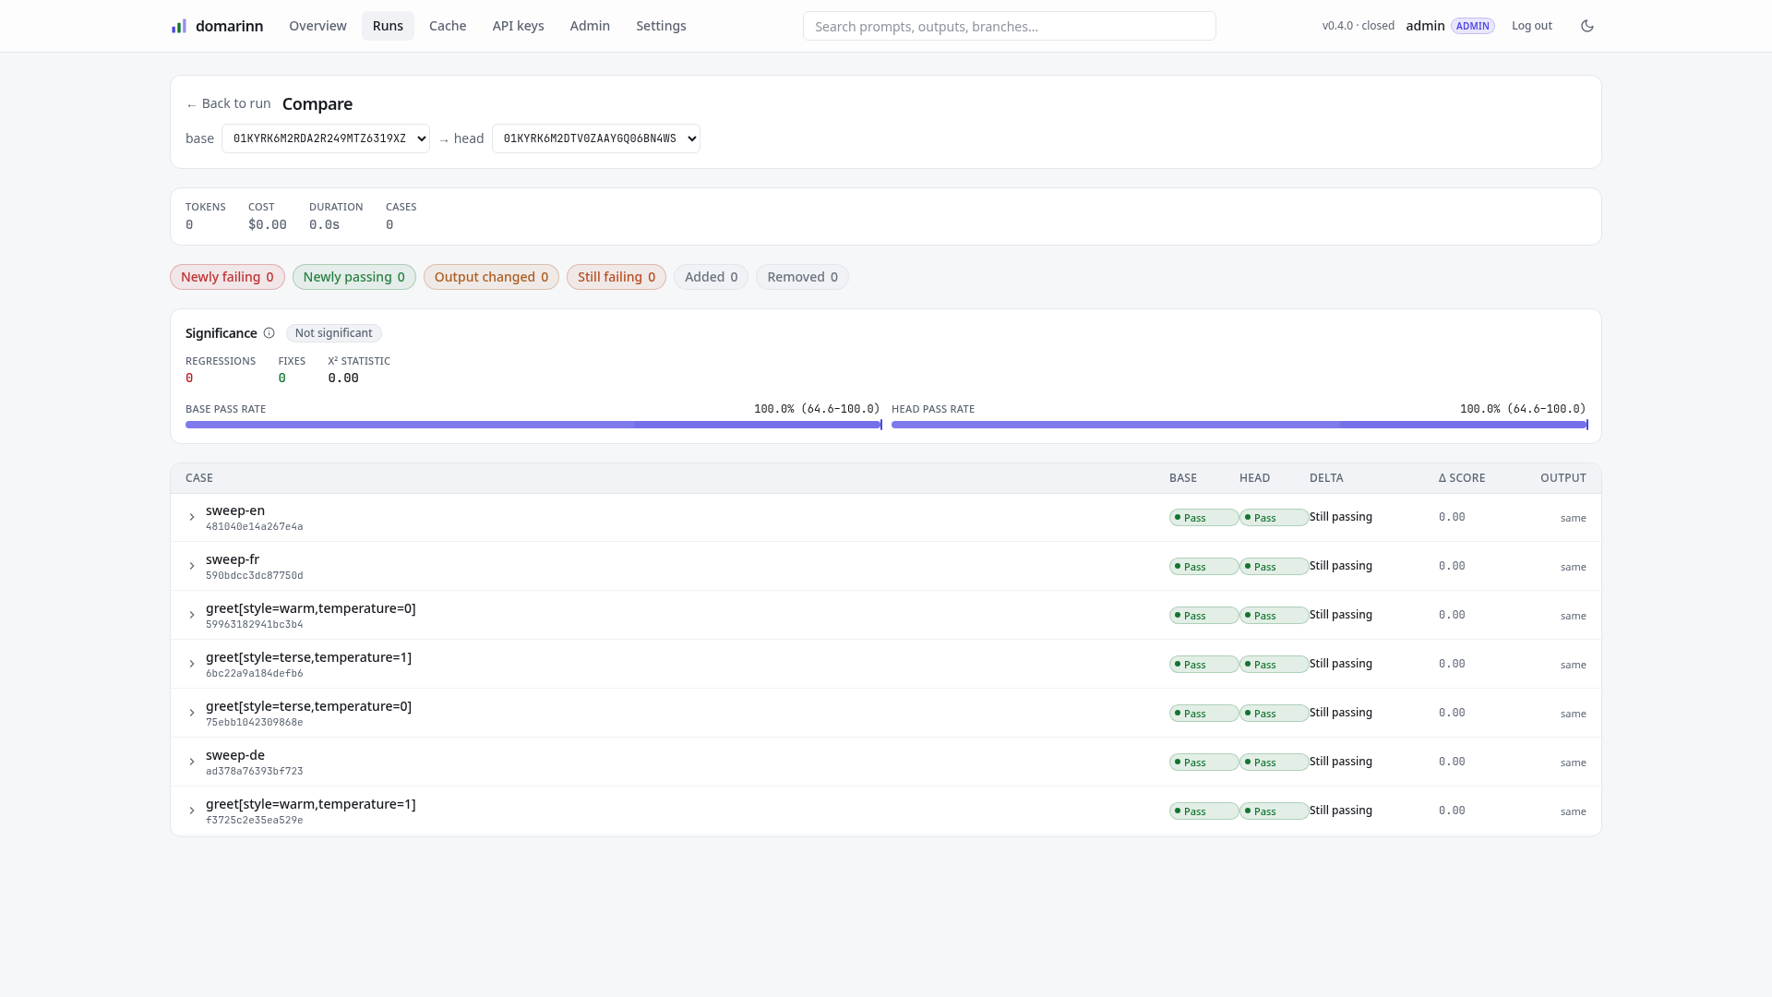Click the admin username

click(1425, 26)
